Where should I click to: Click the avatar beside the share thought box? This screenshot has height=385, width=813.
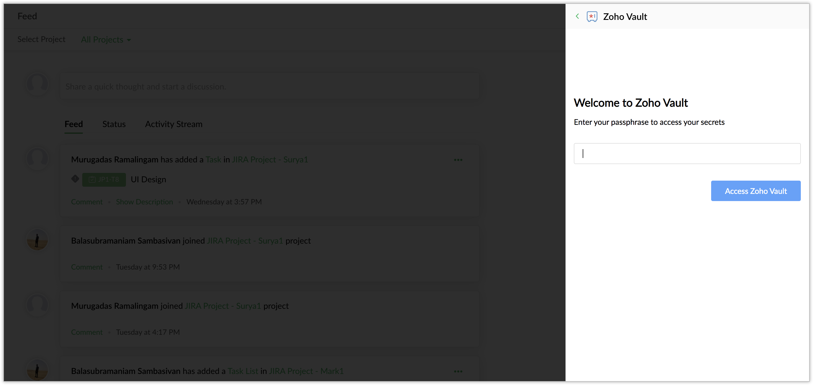click(x=37, y=84)
